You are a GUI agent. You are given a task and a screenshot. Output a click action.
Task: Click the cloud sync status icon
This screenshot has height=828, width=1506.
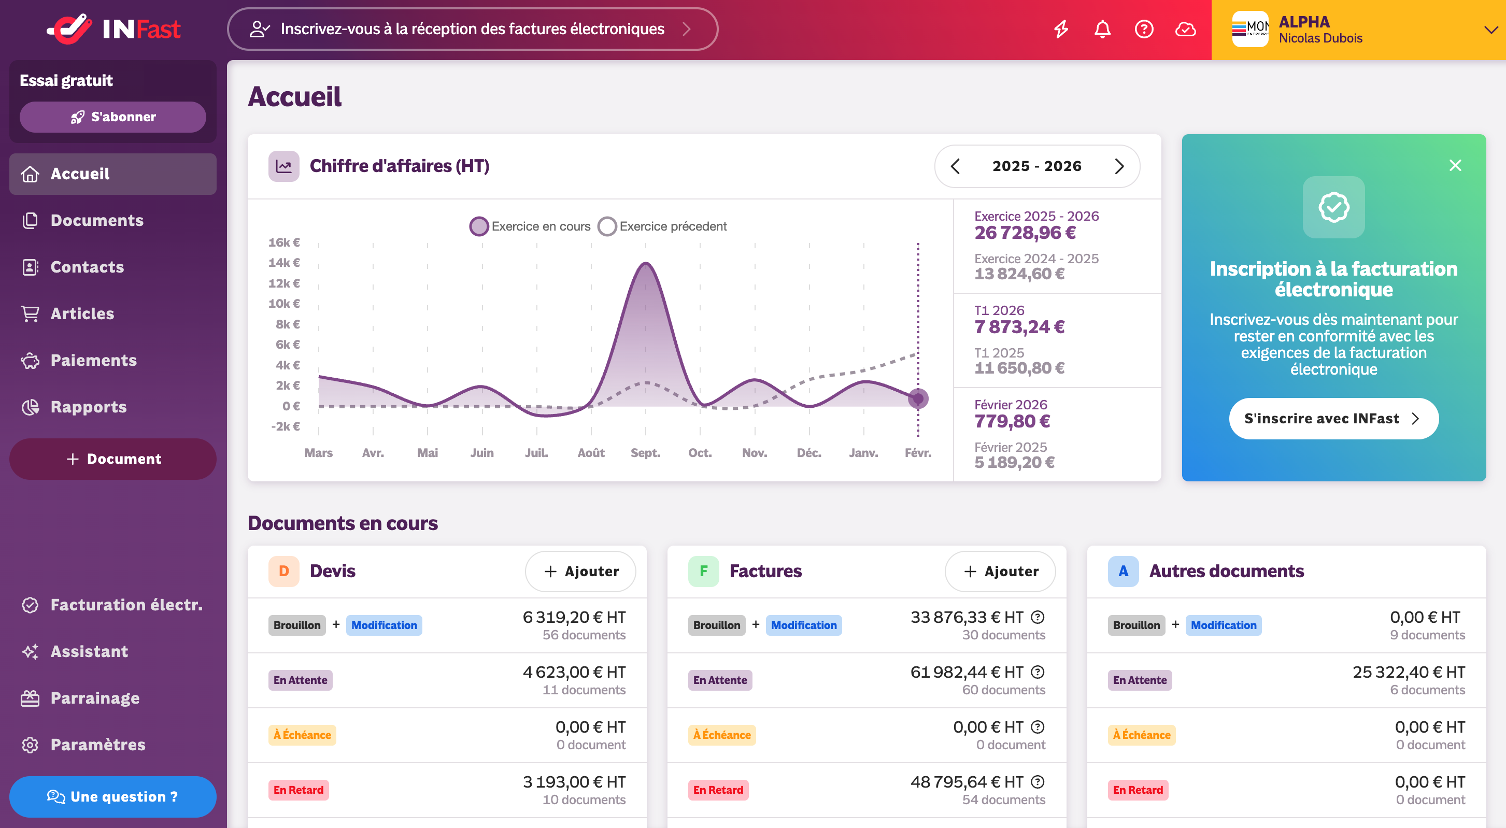[1185, 29]
